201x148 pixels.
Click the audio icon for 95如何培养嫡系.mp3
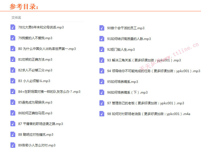tap(102, 82)
